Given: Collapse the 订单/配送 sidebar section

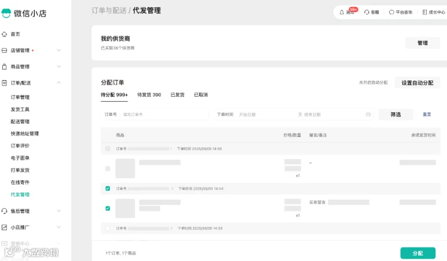Looking at the screenshot, I should (x=58, y=83).
